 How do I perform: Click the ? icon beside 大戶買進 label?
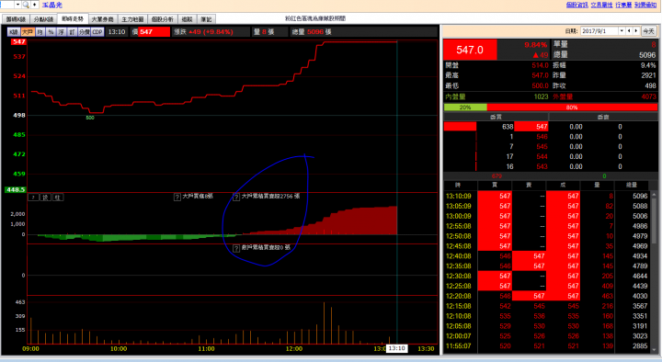(177, 197)
